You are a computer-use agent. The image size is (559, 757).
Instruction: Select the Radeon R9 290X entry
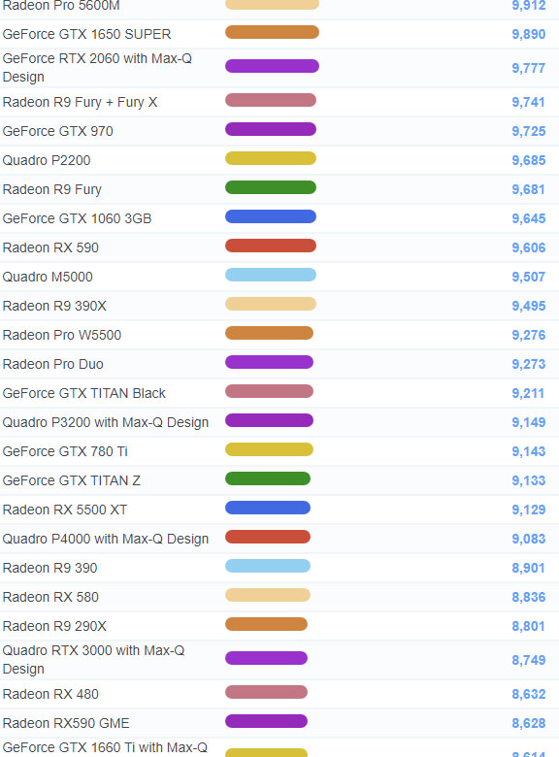54,626
